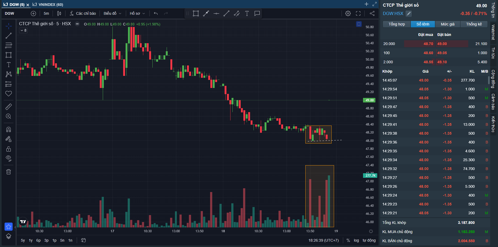Open the Watchlist side panel tab

point(493,32)
